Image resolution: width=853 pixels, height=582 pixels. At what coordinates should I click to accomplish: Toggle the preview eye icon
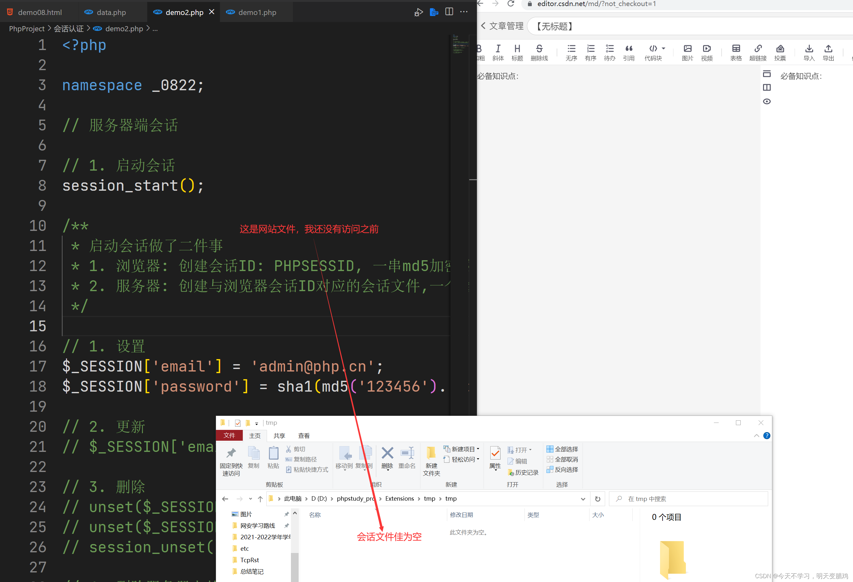click(767, 101)
